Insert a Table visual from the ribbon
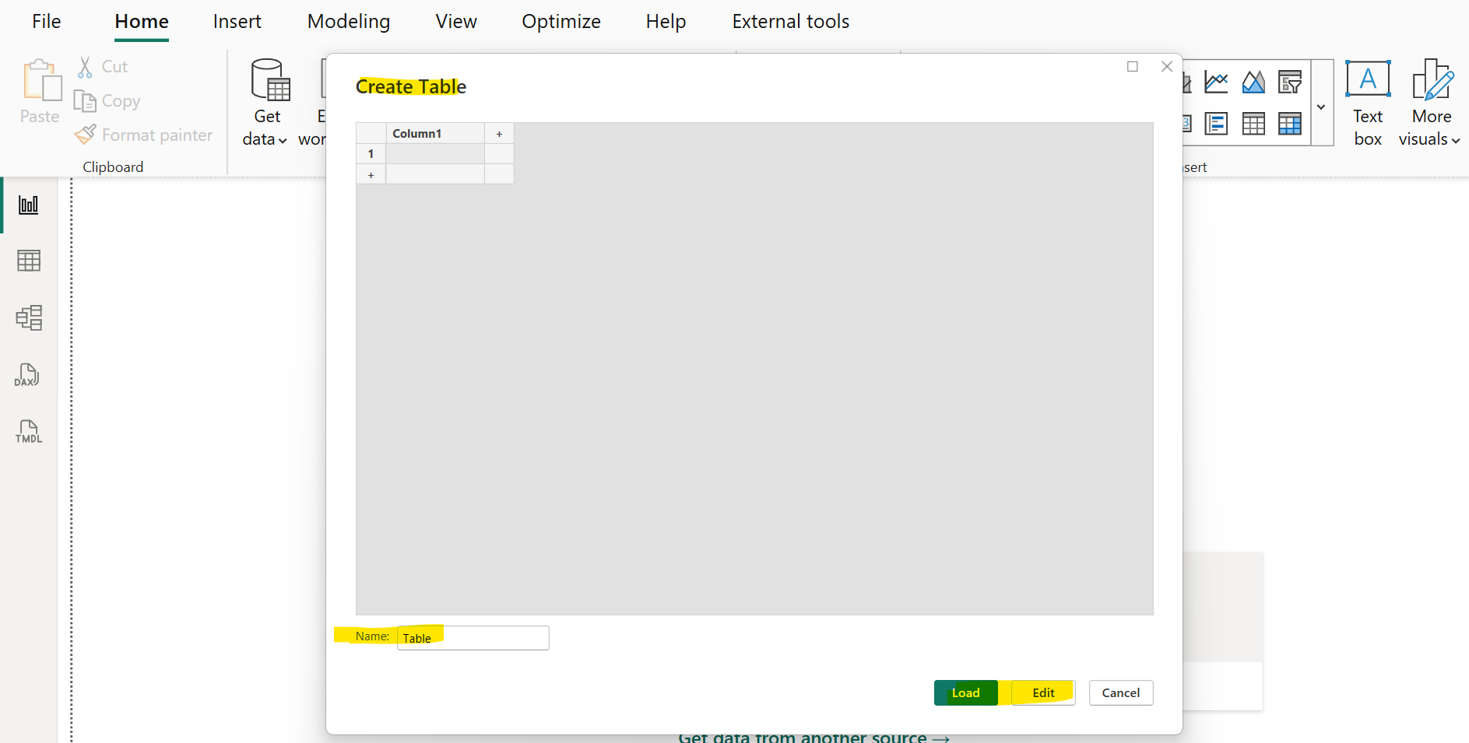1469x743 pixels. [1253, 123]
